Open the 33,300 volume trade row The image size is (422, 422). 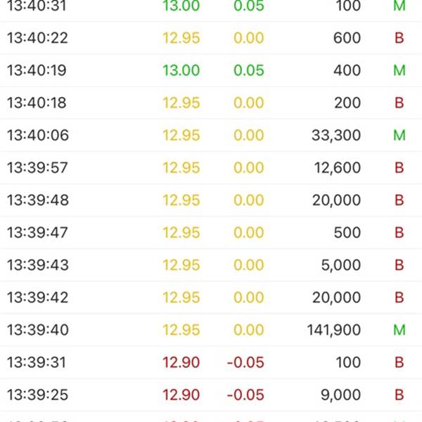(211, 135)
